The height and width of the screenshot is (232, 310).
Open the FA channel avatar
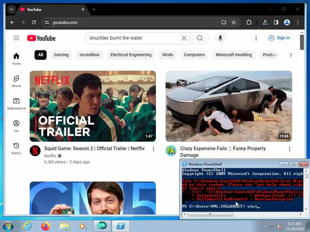171,151
